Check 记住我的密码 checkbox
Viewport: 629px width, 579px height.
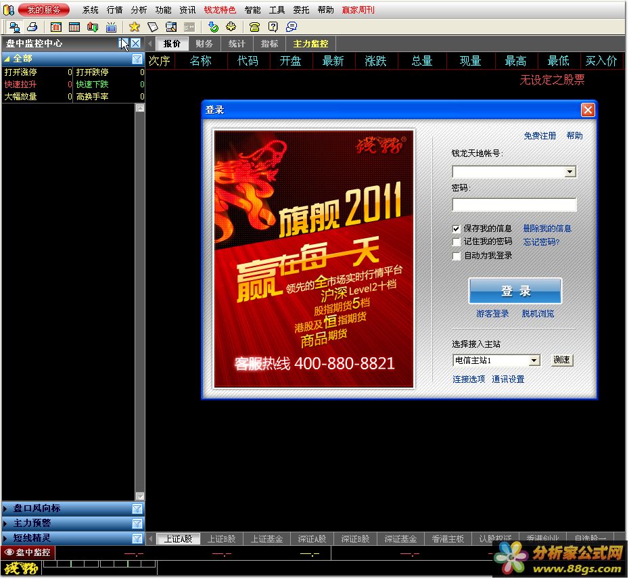pyautogui.click(x=456, y=242)
